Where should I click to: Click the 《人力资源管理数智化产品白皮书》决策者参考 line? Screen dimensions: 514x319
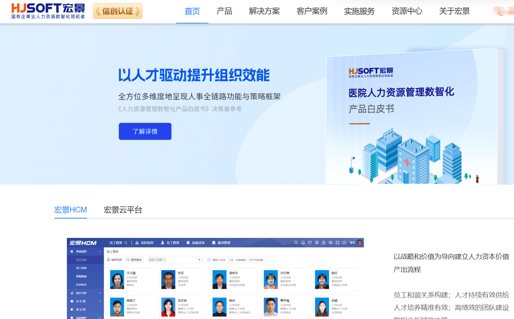point(180,109)
